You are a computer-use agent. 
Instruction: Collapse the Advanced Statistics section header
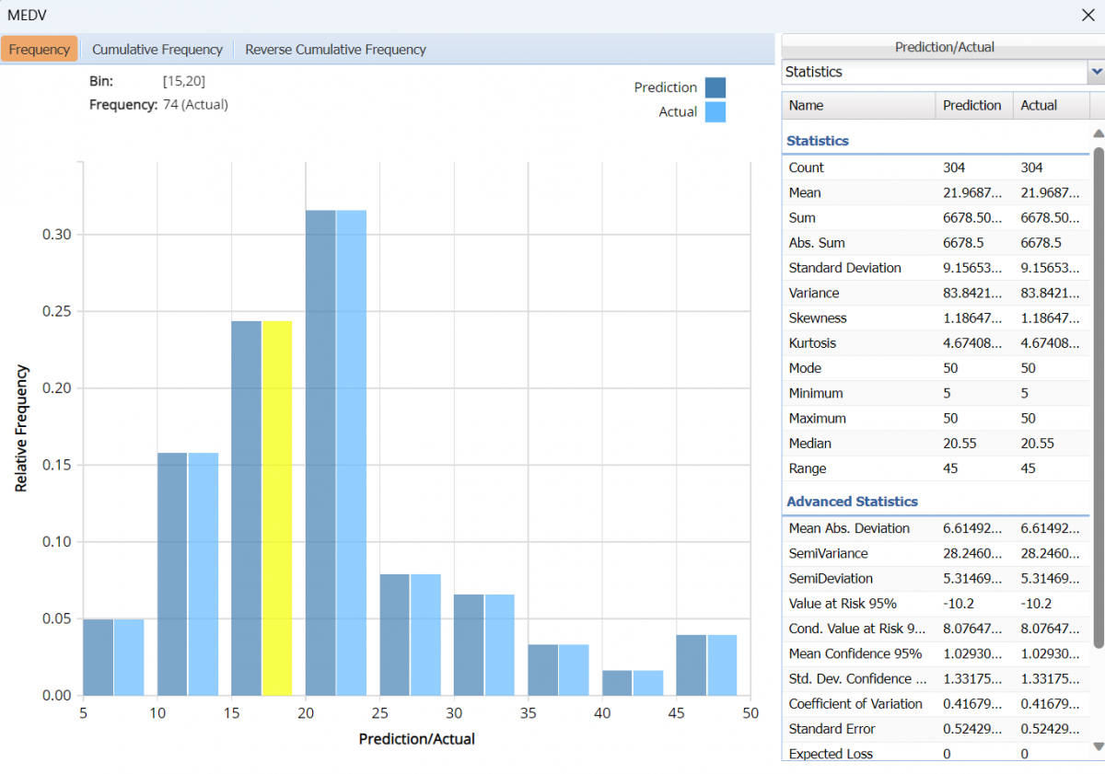[852, 502]
